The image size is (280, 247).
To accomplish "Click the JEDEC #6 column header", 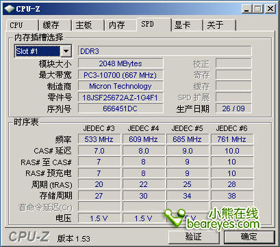I will click(x=231, y=128).
